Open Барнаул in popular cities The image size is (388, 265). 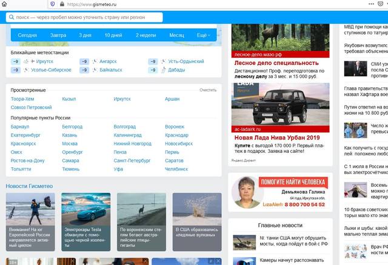[20, 127]
